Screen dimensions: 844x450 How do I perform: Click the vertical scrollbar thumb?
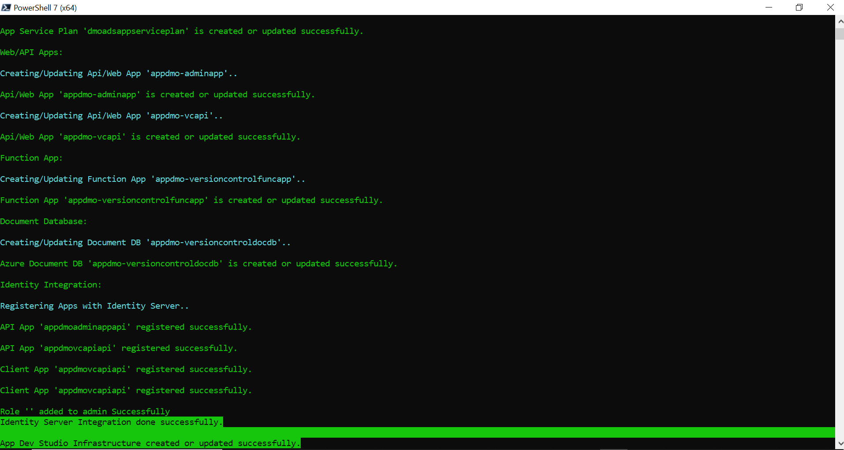(840, 34)
